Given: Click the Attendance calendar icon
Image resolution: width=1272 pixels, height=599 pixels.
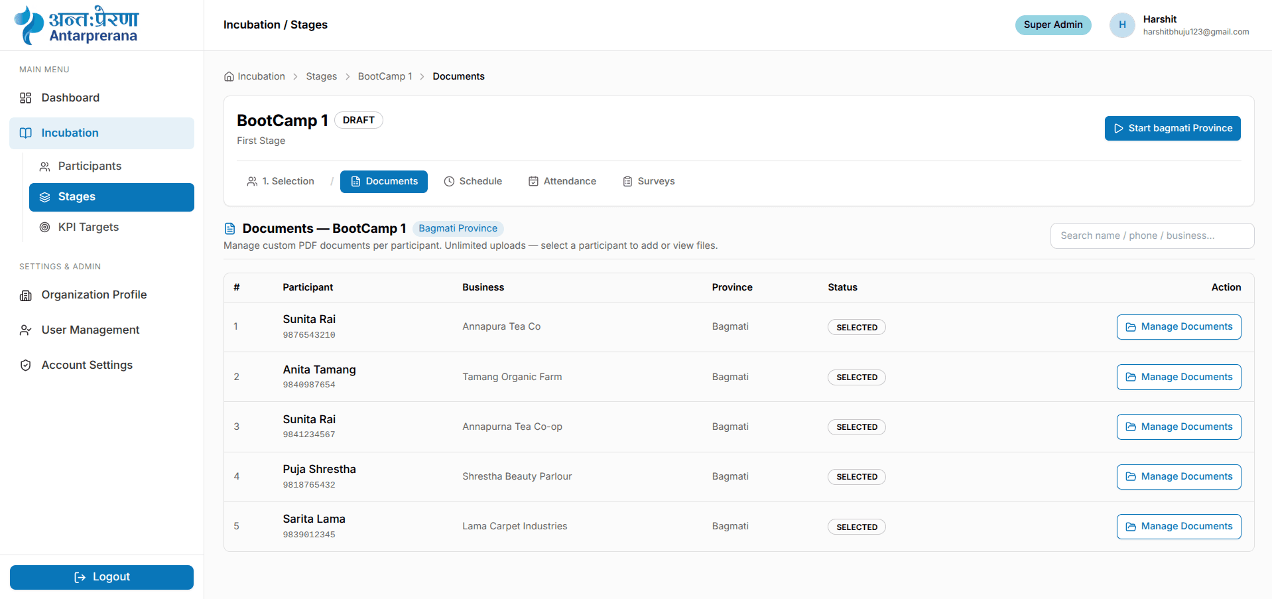Looking at the screenshot, I should pyautogui.click(x=533, y=182).
